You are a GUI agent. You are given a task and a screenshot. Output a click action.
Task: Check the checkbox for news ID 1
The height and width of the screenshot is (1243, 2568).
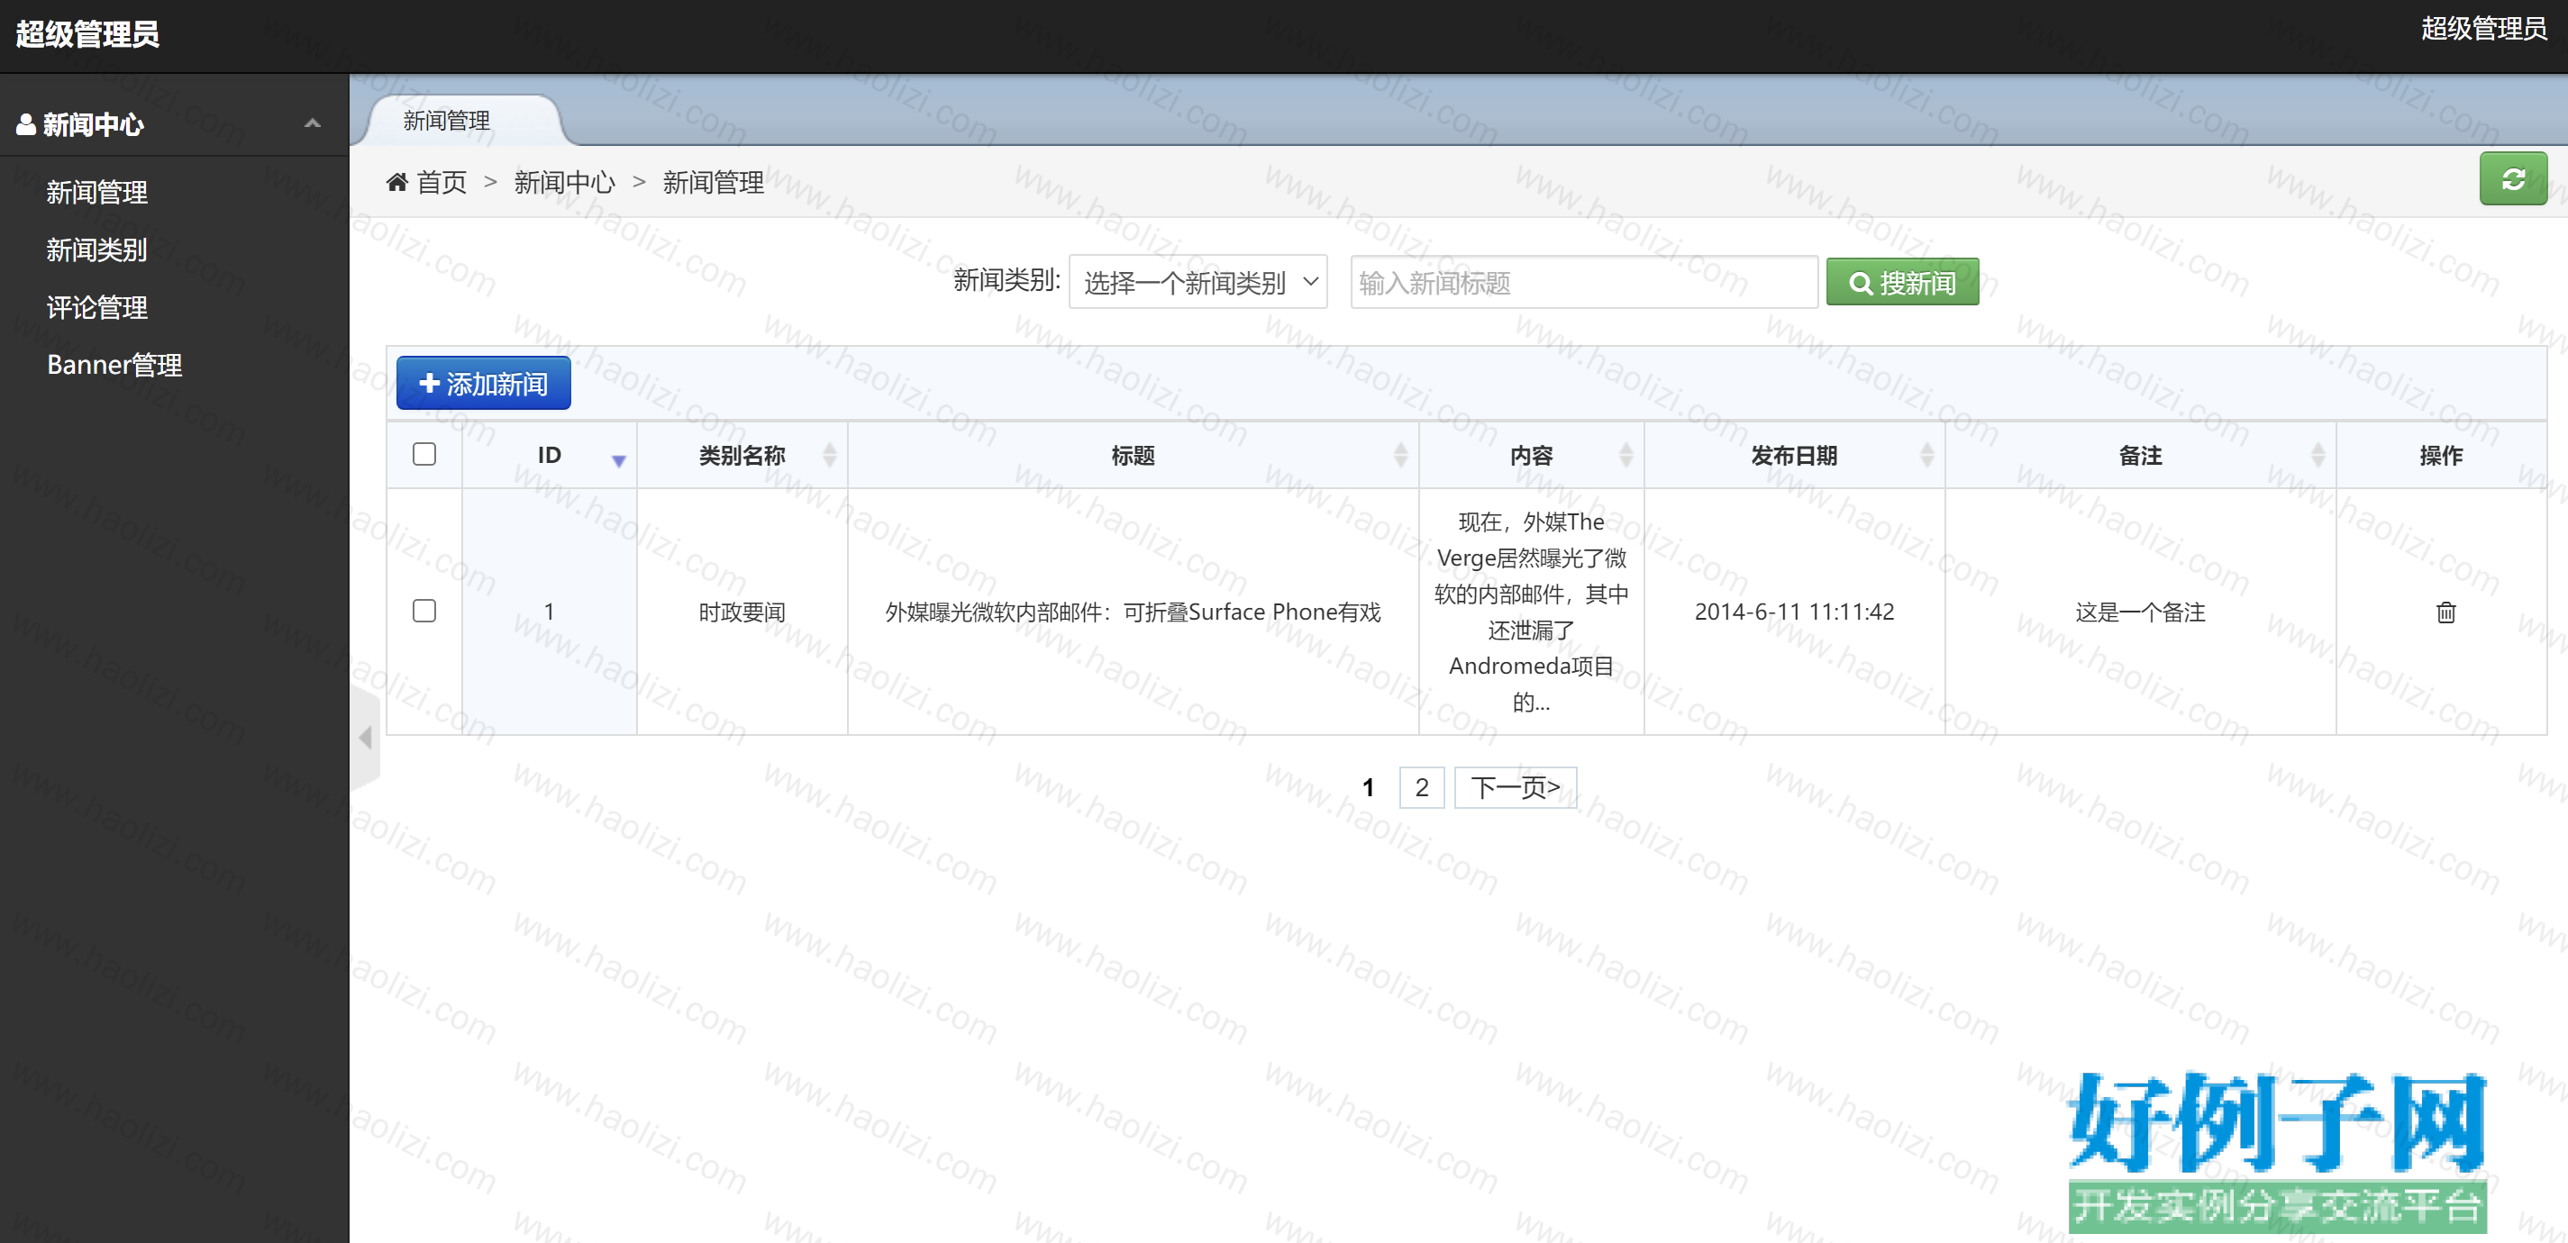(423, 611)
